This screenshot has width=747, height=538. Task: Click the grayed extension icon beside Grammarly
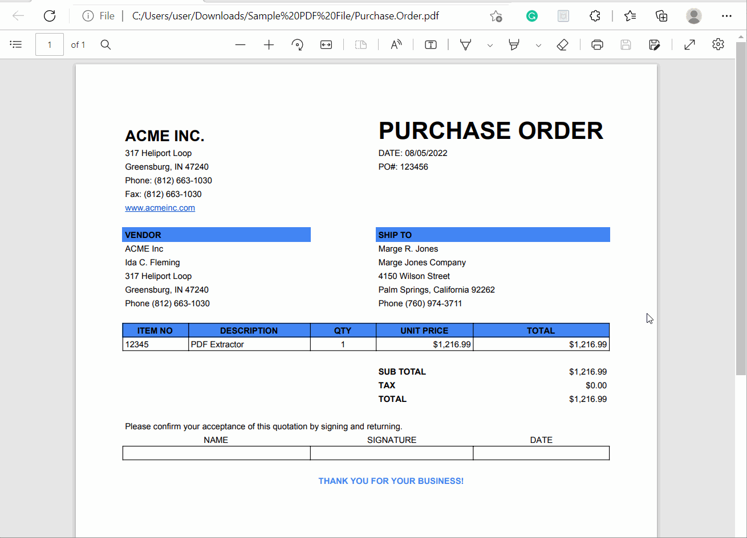coord(563,16)
